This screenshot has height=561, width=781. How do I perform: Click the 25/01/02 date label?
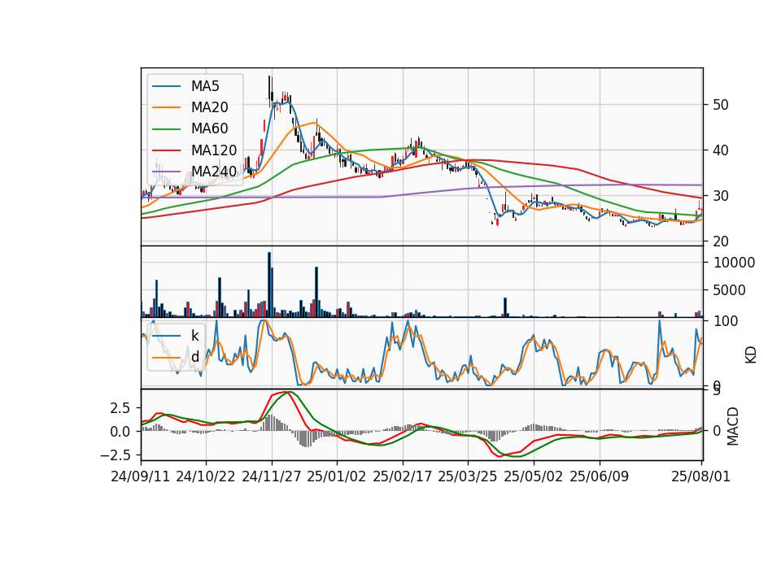337,477
